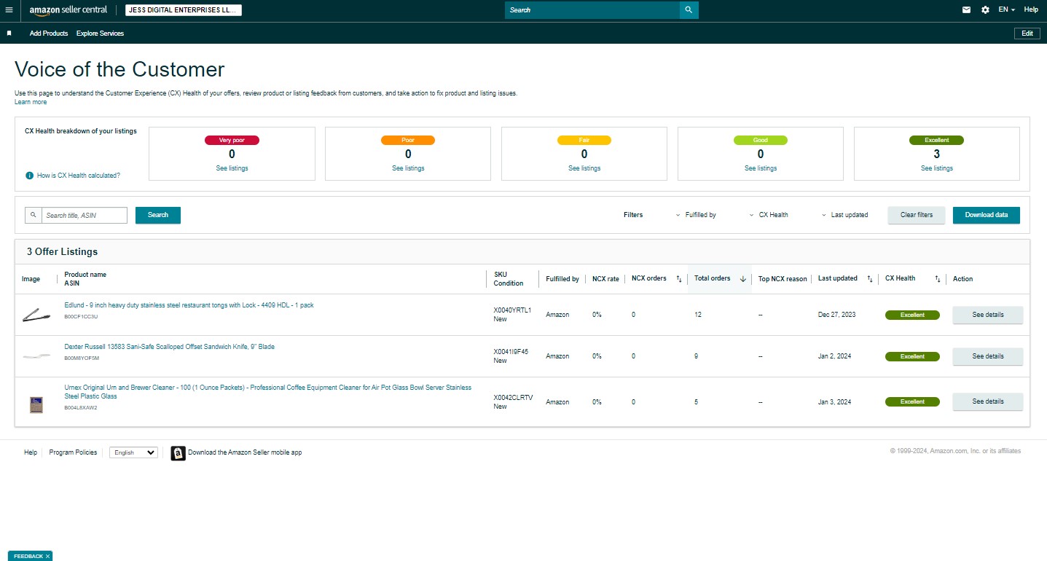Open Explore Services menu item
Screen dimensions: 1047x561
(x=100, y=34)
